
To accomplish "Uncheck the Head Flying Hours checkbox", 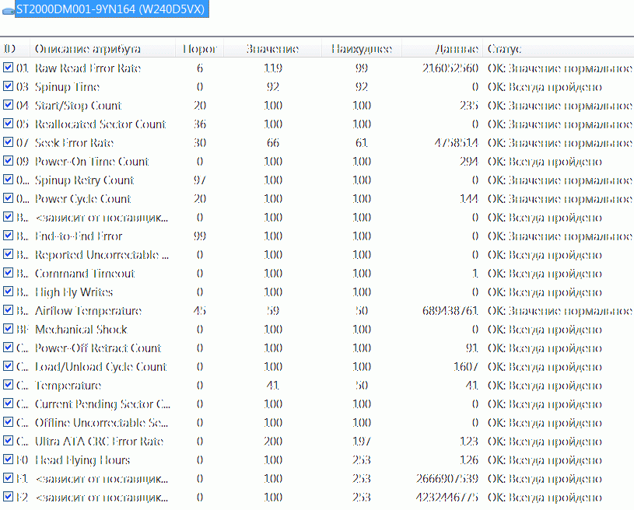I will 9,459.
